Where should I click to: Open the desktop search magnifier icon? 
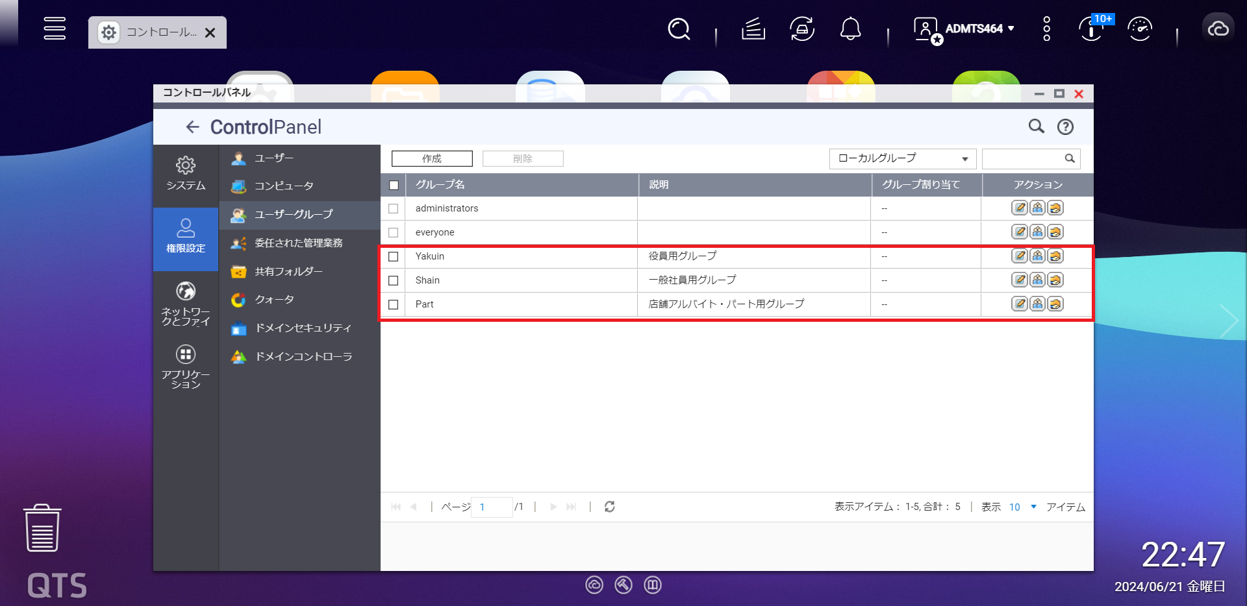pos(679,29)
